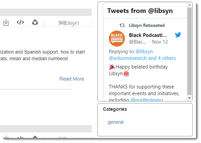The width and height of the screenshot is (201, 143).
Task: Open the @libsyn mention link
Action: pos(144,52)
